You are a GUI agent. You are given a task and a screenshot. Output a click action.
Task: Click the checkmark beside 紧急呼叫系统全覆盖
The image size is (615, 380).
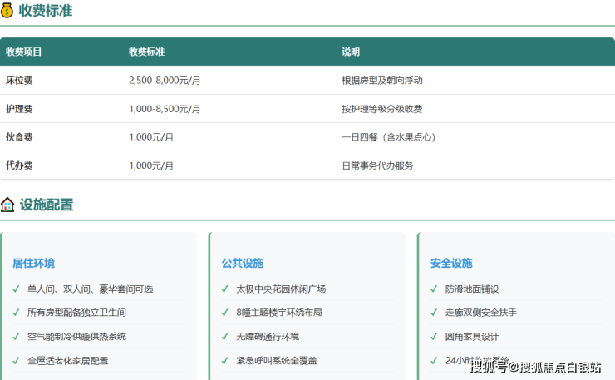point(224,361)
